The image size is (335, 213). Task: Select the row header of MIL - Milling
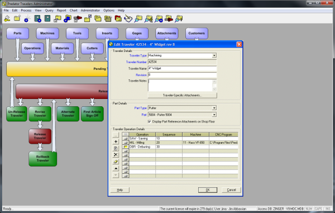(x=126, y=143)
